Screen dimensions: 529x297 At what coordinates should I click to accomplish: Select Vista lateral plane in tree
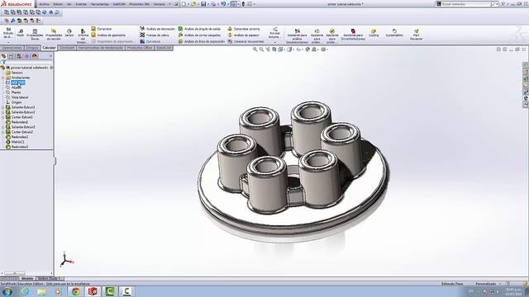pos(20,97)
